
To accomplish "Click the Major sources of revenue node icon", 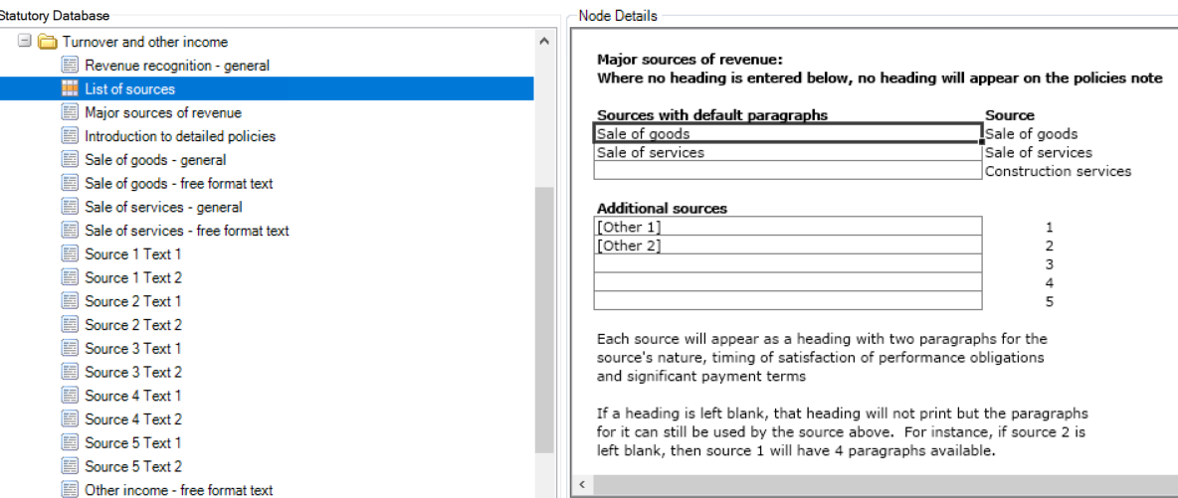I will pyautogui.click(x=70, y=112).
